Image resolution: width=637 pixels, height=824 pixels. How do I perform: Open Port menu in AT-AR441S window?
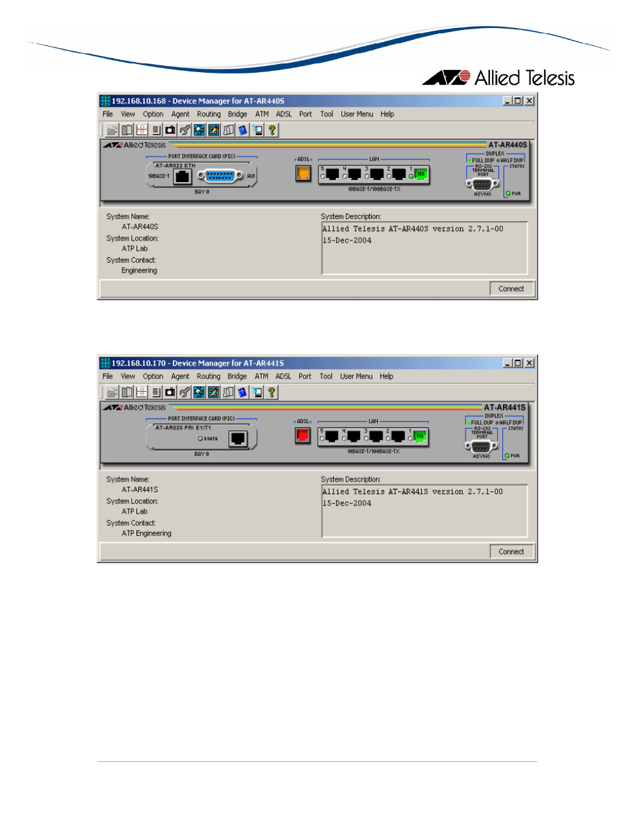(305, 376)
